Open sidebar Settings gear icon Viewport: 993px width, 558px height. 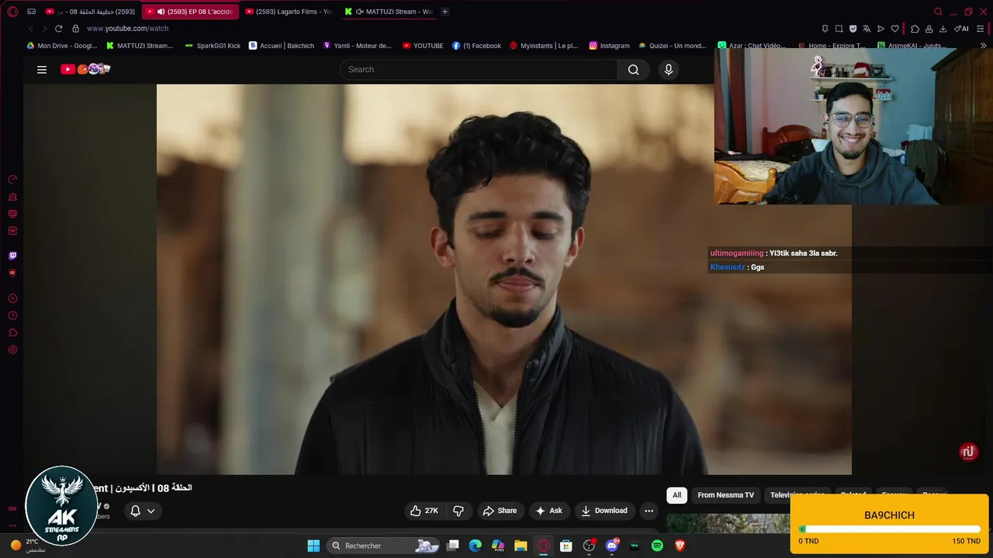[12, 350]
